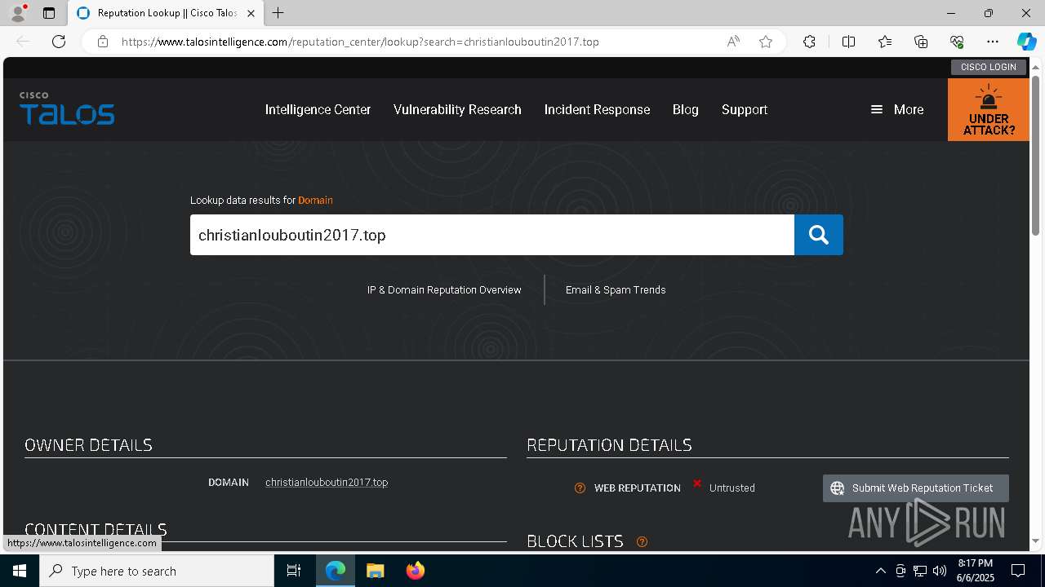Click the Submit Web Reputation Ticket button

(916, 488)
